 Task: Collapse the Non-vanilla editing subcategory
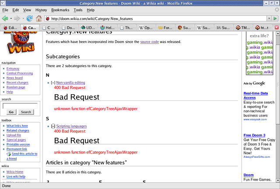coord(53,83)
